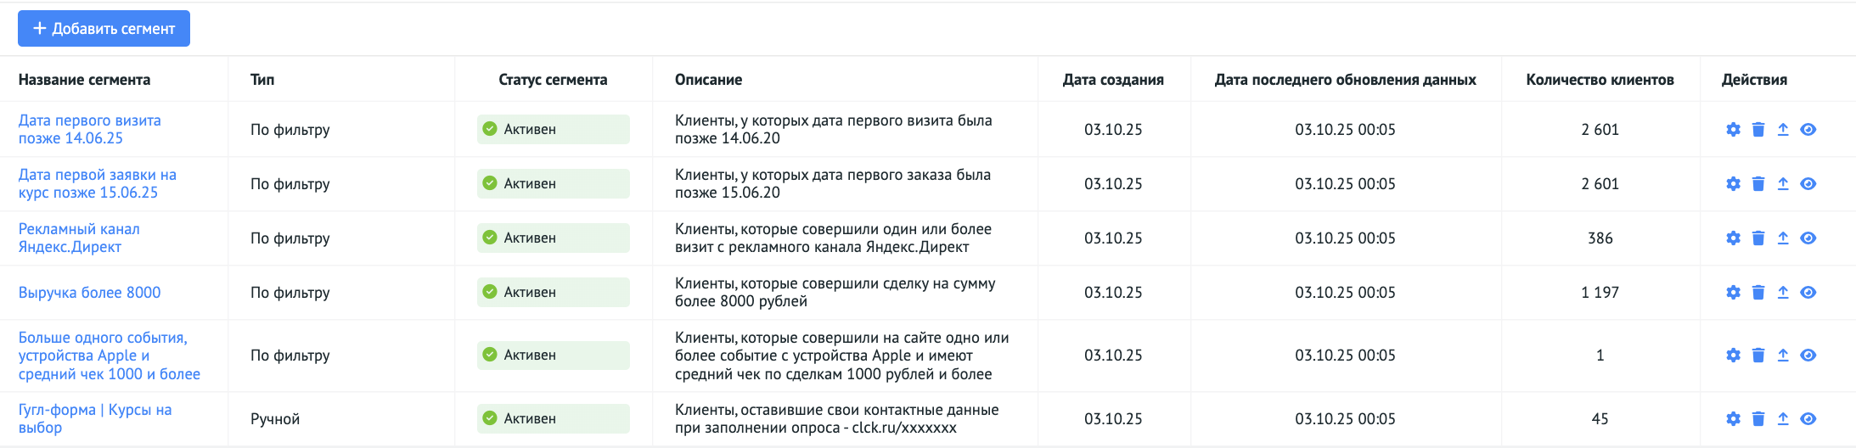Export the 'Гугл-форма | Курсы на выбор' segment
Screen dimensions: 1856x448
click(1783, 419)
